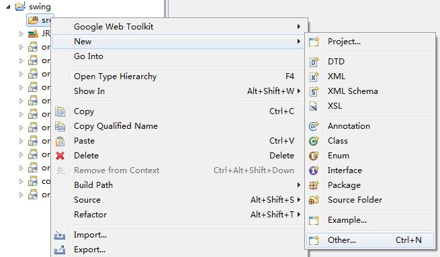Click the Enum icon in New submenu
Image resolution: width=440 pixels, height=257 pixels.
coord(314,156)
